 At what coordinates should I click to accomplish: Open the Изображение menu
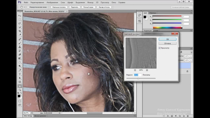click(x=52, y=3)
